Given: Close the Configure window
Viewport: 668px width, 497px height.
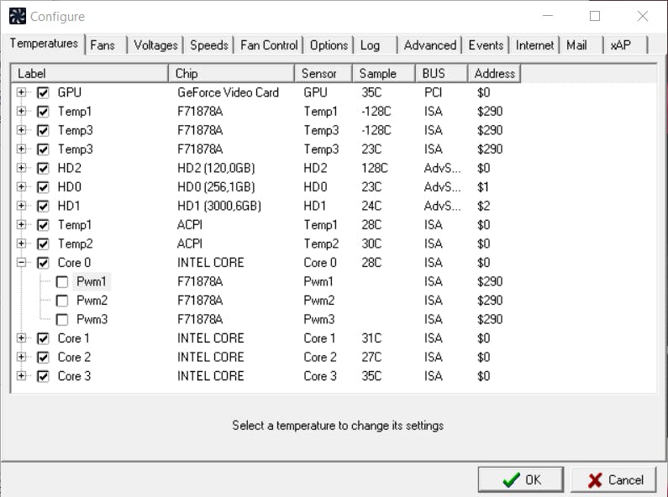Looking at the screenshot, I should point(643,16).
